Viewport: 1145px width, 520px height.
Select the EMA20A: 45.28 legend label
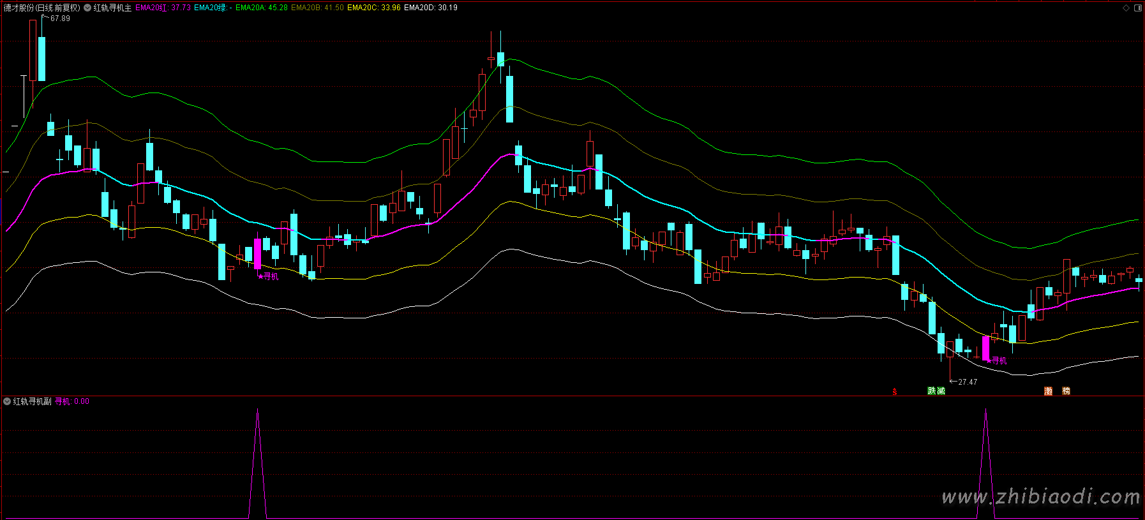click(x=262, y=8)
